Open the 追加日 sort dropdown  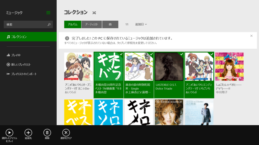141,24
